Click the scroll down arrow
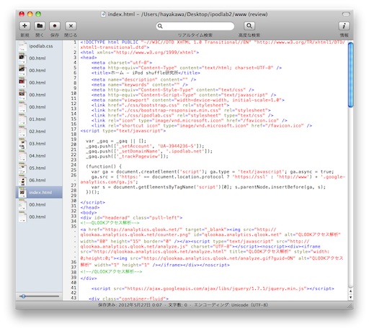 pyautogui.click(x=350, y=297)
